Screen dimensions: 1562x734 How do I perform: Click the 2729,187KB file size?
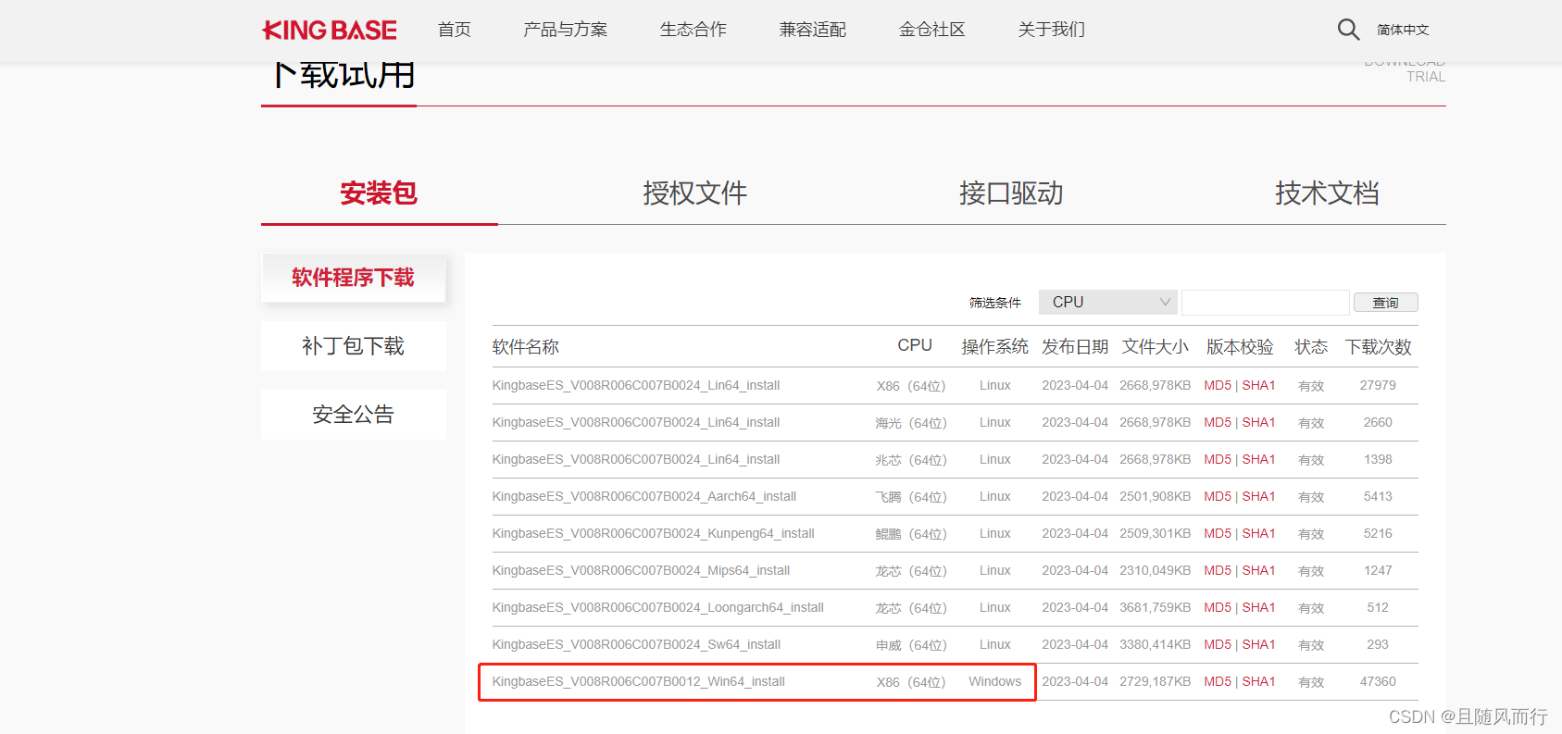click(x=1156, y=681)
